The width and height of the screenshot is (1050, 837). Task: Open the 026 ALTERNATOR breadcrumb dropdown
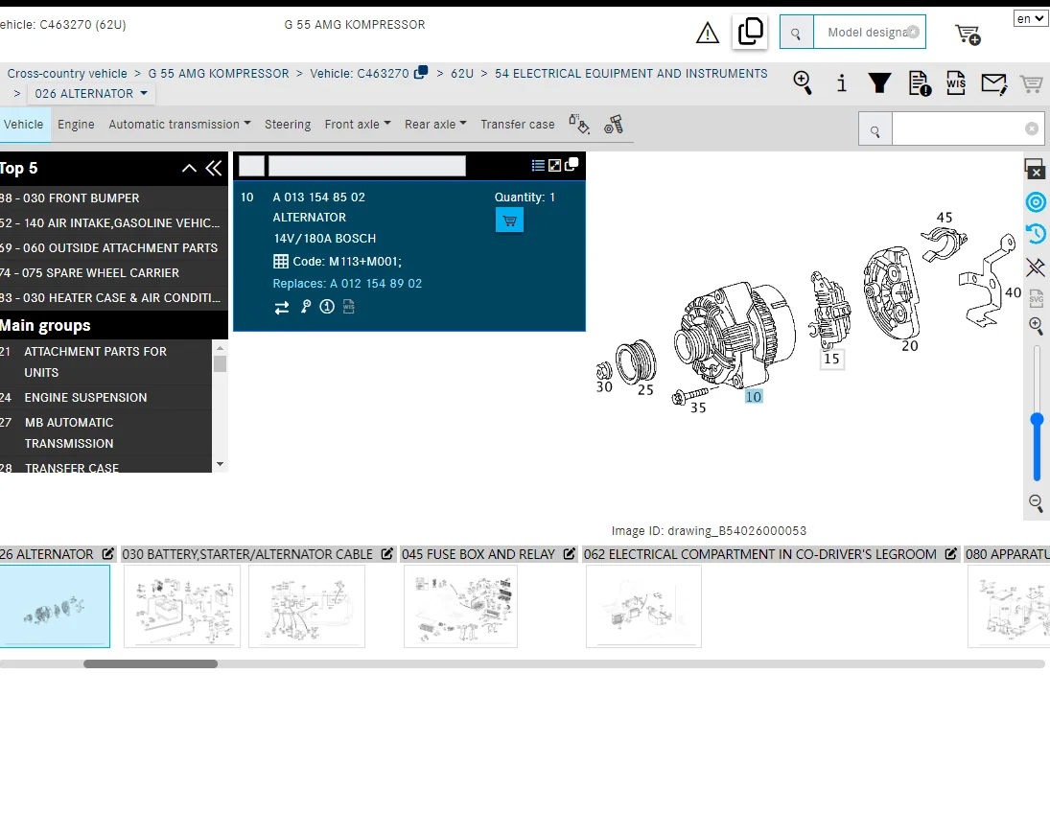pyautogui.click(x=91, y=94)
